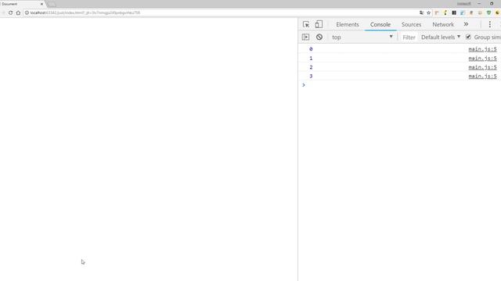501x281 pixels.
Task: Select the inspect element picker icon
Action: pos(306,24)
